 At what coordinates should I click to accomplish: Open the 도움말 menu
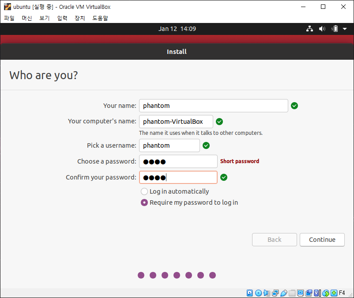[x=100, y=18]
